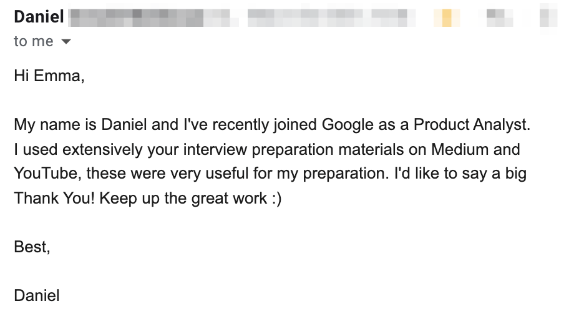The height and width of the screenshot is (321, 584).
Task: Click the blurred yellow star icon
Action: (446, 17)
